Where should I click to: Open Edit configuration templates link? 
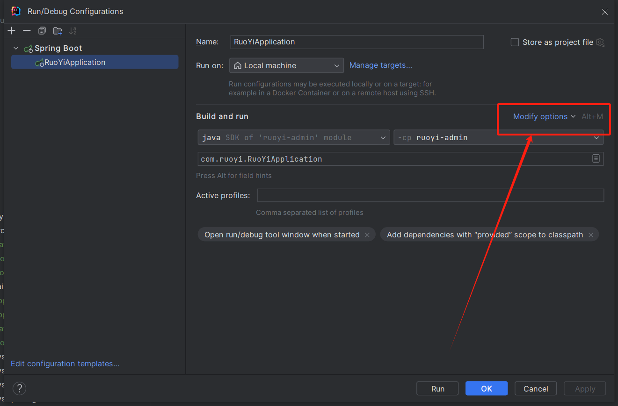[x=65, y=363]
